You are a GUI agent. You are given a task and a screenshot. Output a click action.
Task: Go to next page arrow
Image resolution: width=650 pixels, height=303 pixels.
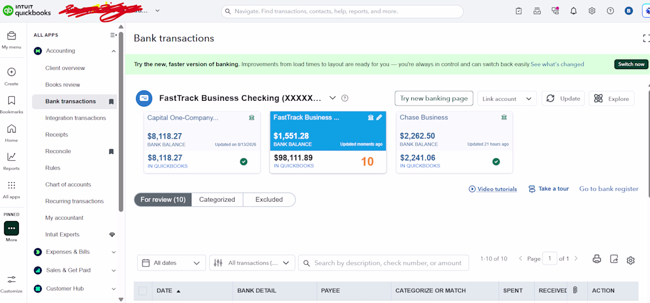pyautogui.click(x=576, y=258)
